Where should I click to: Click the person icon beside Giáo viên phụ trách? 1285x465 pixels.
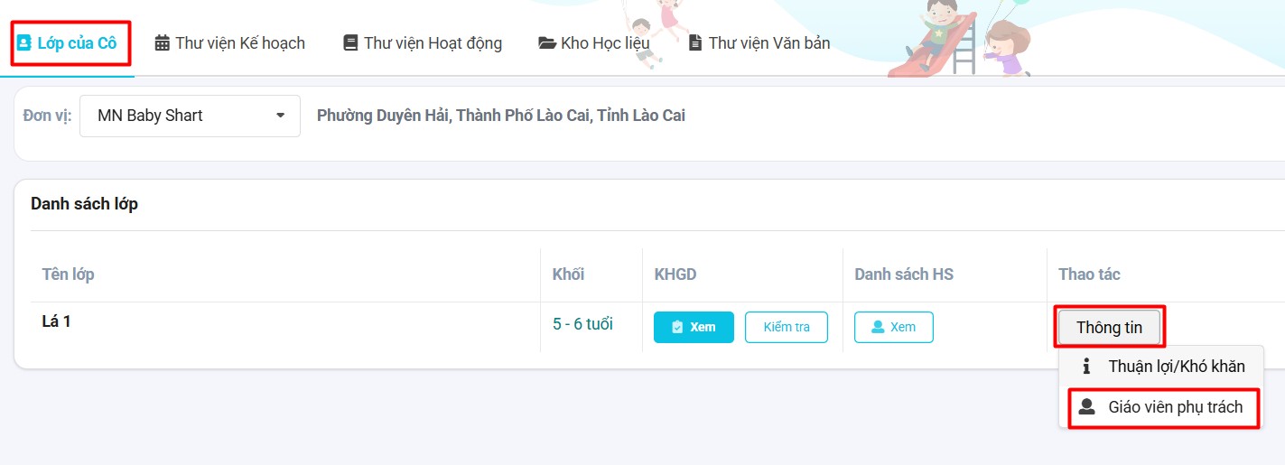tap(1086, 407)
